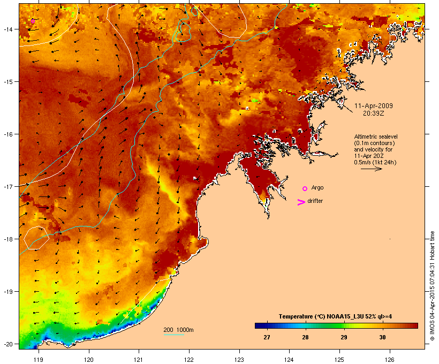Screen dimensions: 439x364
Task: Click the latitude axis label -20
Action: point(7,344)
